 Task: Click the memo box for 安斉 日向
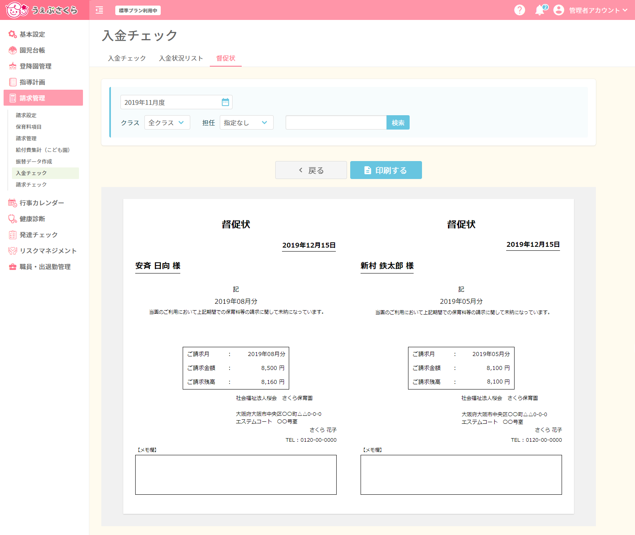pos(236,475)
